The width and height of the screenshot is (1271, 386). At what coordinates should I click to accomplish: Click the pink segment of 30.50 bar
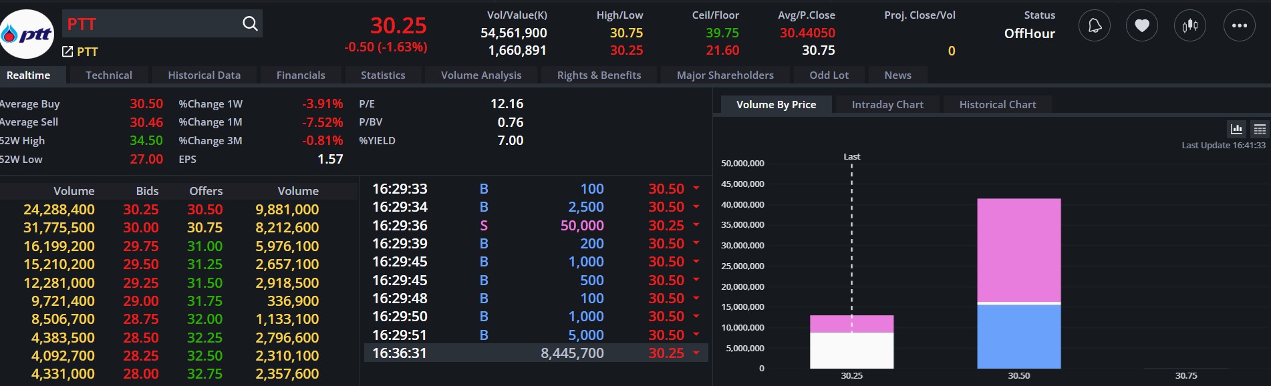(1018, 250)
